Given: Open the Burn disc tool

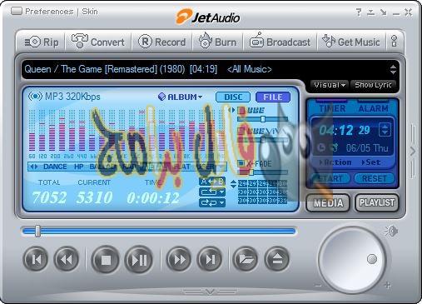Looking at the screenshot, I should (217, 42).
